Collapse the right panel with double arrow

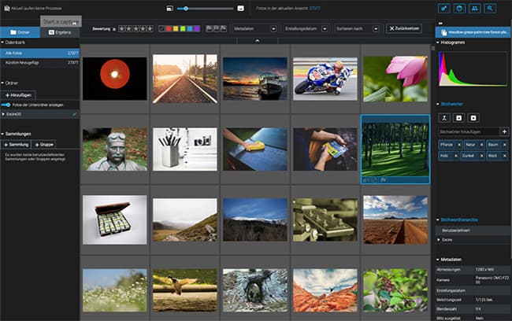[x=440, y=24]
